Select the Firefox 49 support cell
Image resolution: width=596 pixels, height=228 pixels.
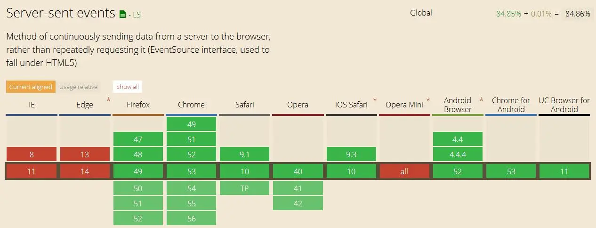coord(138,171)
